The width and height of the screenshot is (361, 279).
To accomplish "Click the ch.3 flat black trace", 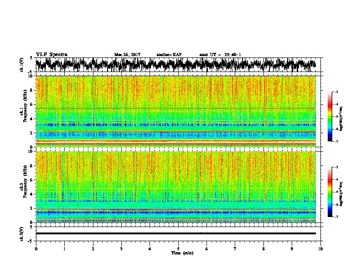I will coord(176,233).
